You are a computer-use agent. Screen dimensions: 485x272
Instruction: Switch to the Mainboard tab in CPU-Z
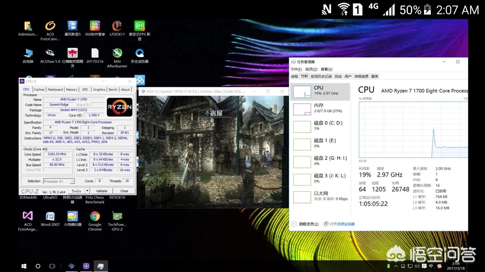55,90
